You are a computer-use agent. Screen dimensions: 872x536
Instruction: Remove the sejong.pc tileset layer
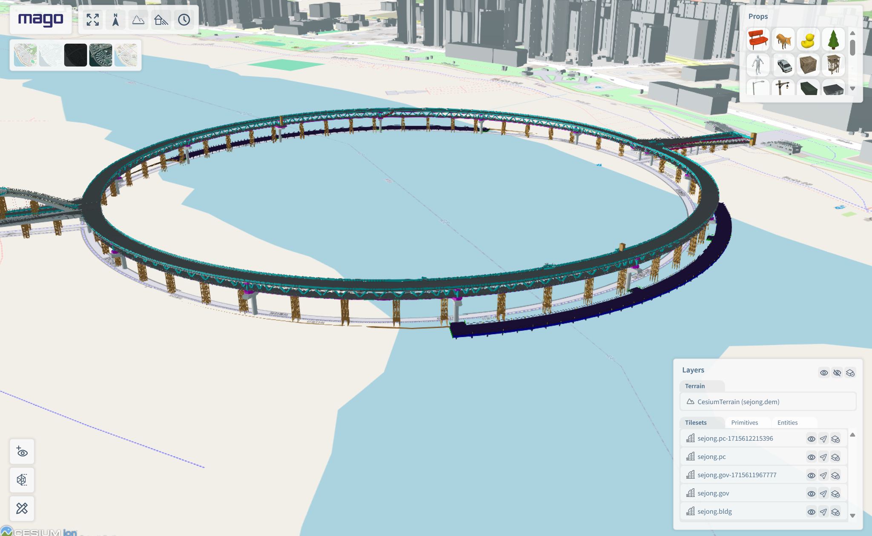[x=835, y=457]
